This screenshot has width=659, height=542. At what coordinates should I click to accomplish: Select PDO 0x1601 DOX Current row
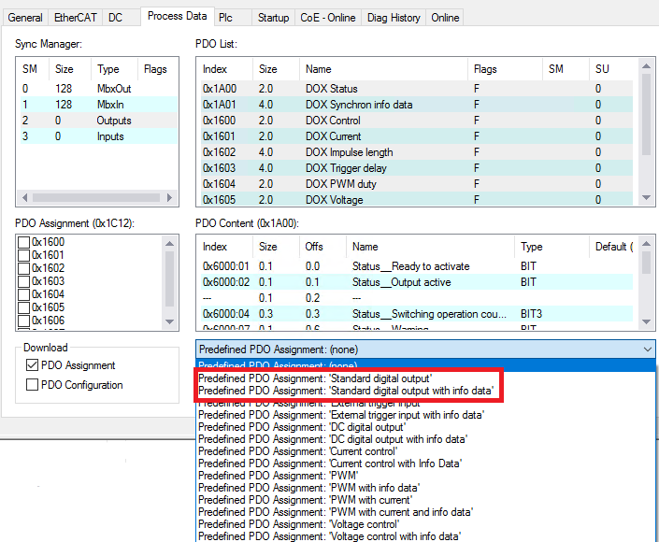417,136
